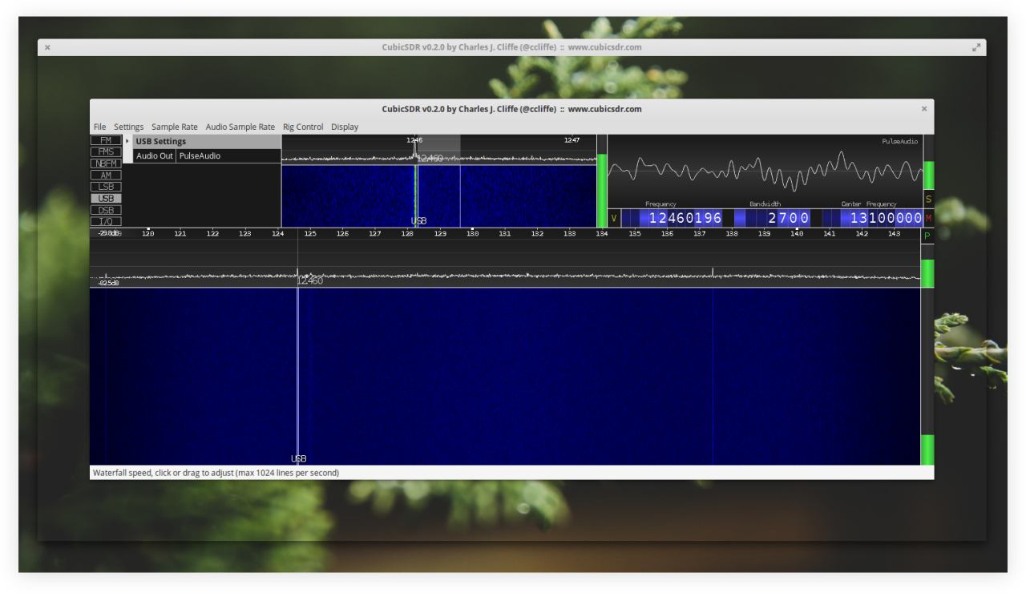The height and width of the screenshot is (593, 1026).
Task: Maximize the background CubicSDR window
Action: 976,47
